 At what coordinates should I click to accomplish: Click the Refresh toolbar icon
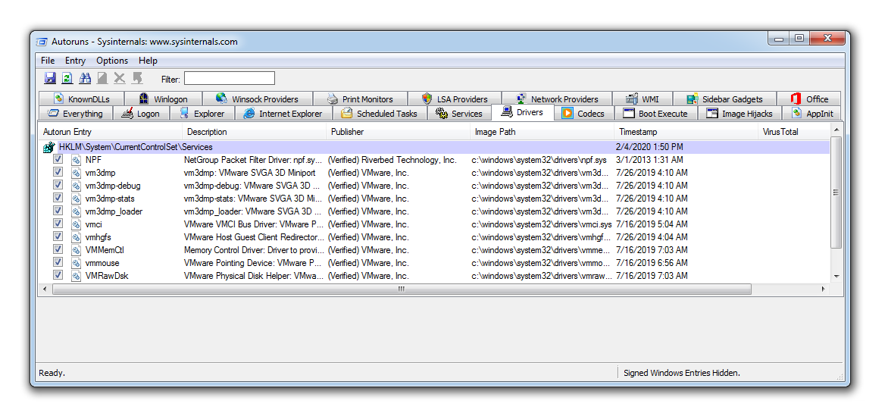pos(67,78)
